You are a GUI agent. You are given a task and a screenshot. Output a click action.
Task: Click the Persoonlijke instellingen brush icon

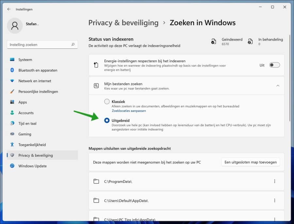click(12, 92)
